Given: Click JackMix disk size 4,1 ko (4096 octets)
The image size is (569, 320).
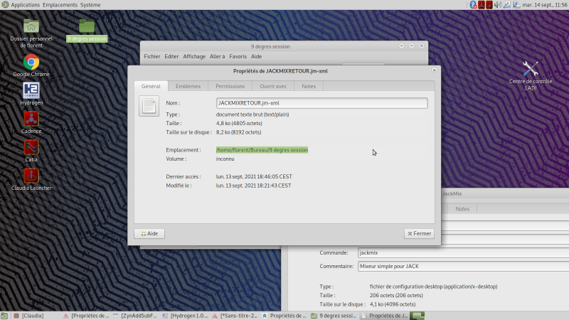Looking at the screenshot, I should [393, 304].
